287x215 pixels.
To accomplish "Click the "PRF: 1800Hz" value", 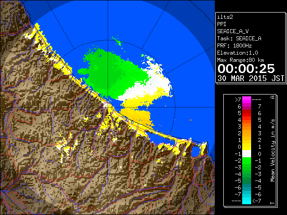I will tap(235, 46).
